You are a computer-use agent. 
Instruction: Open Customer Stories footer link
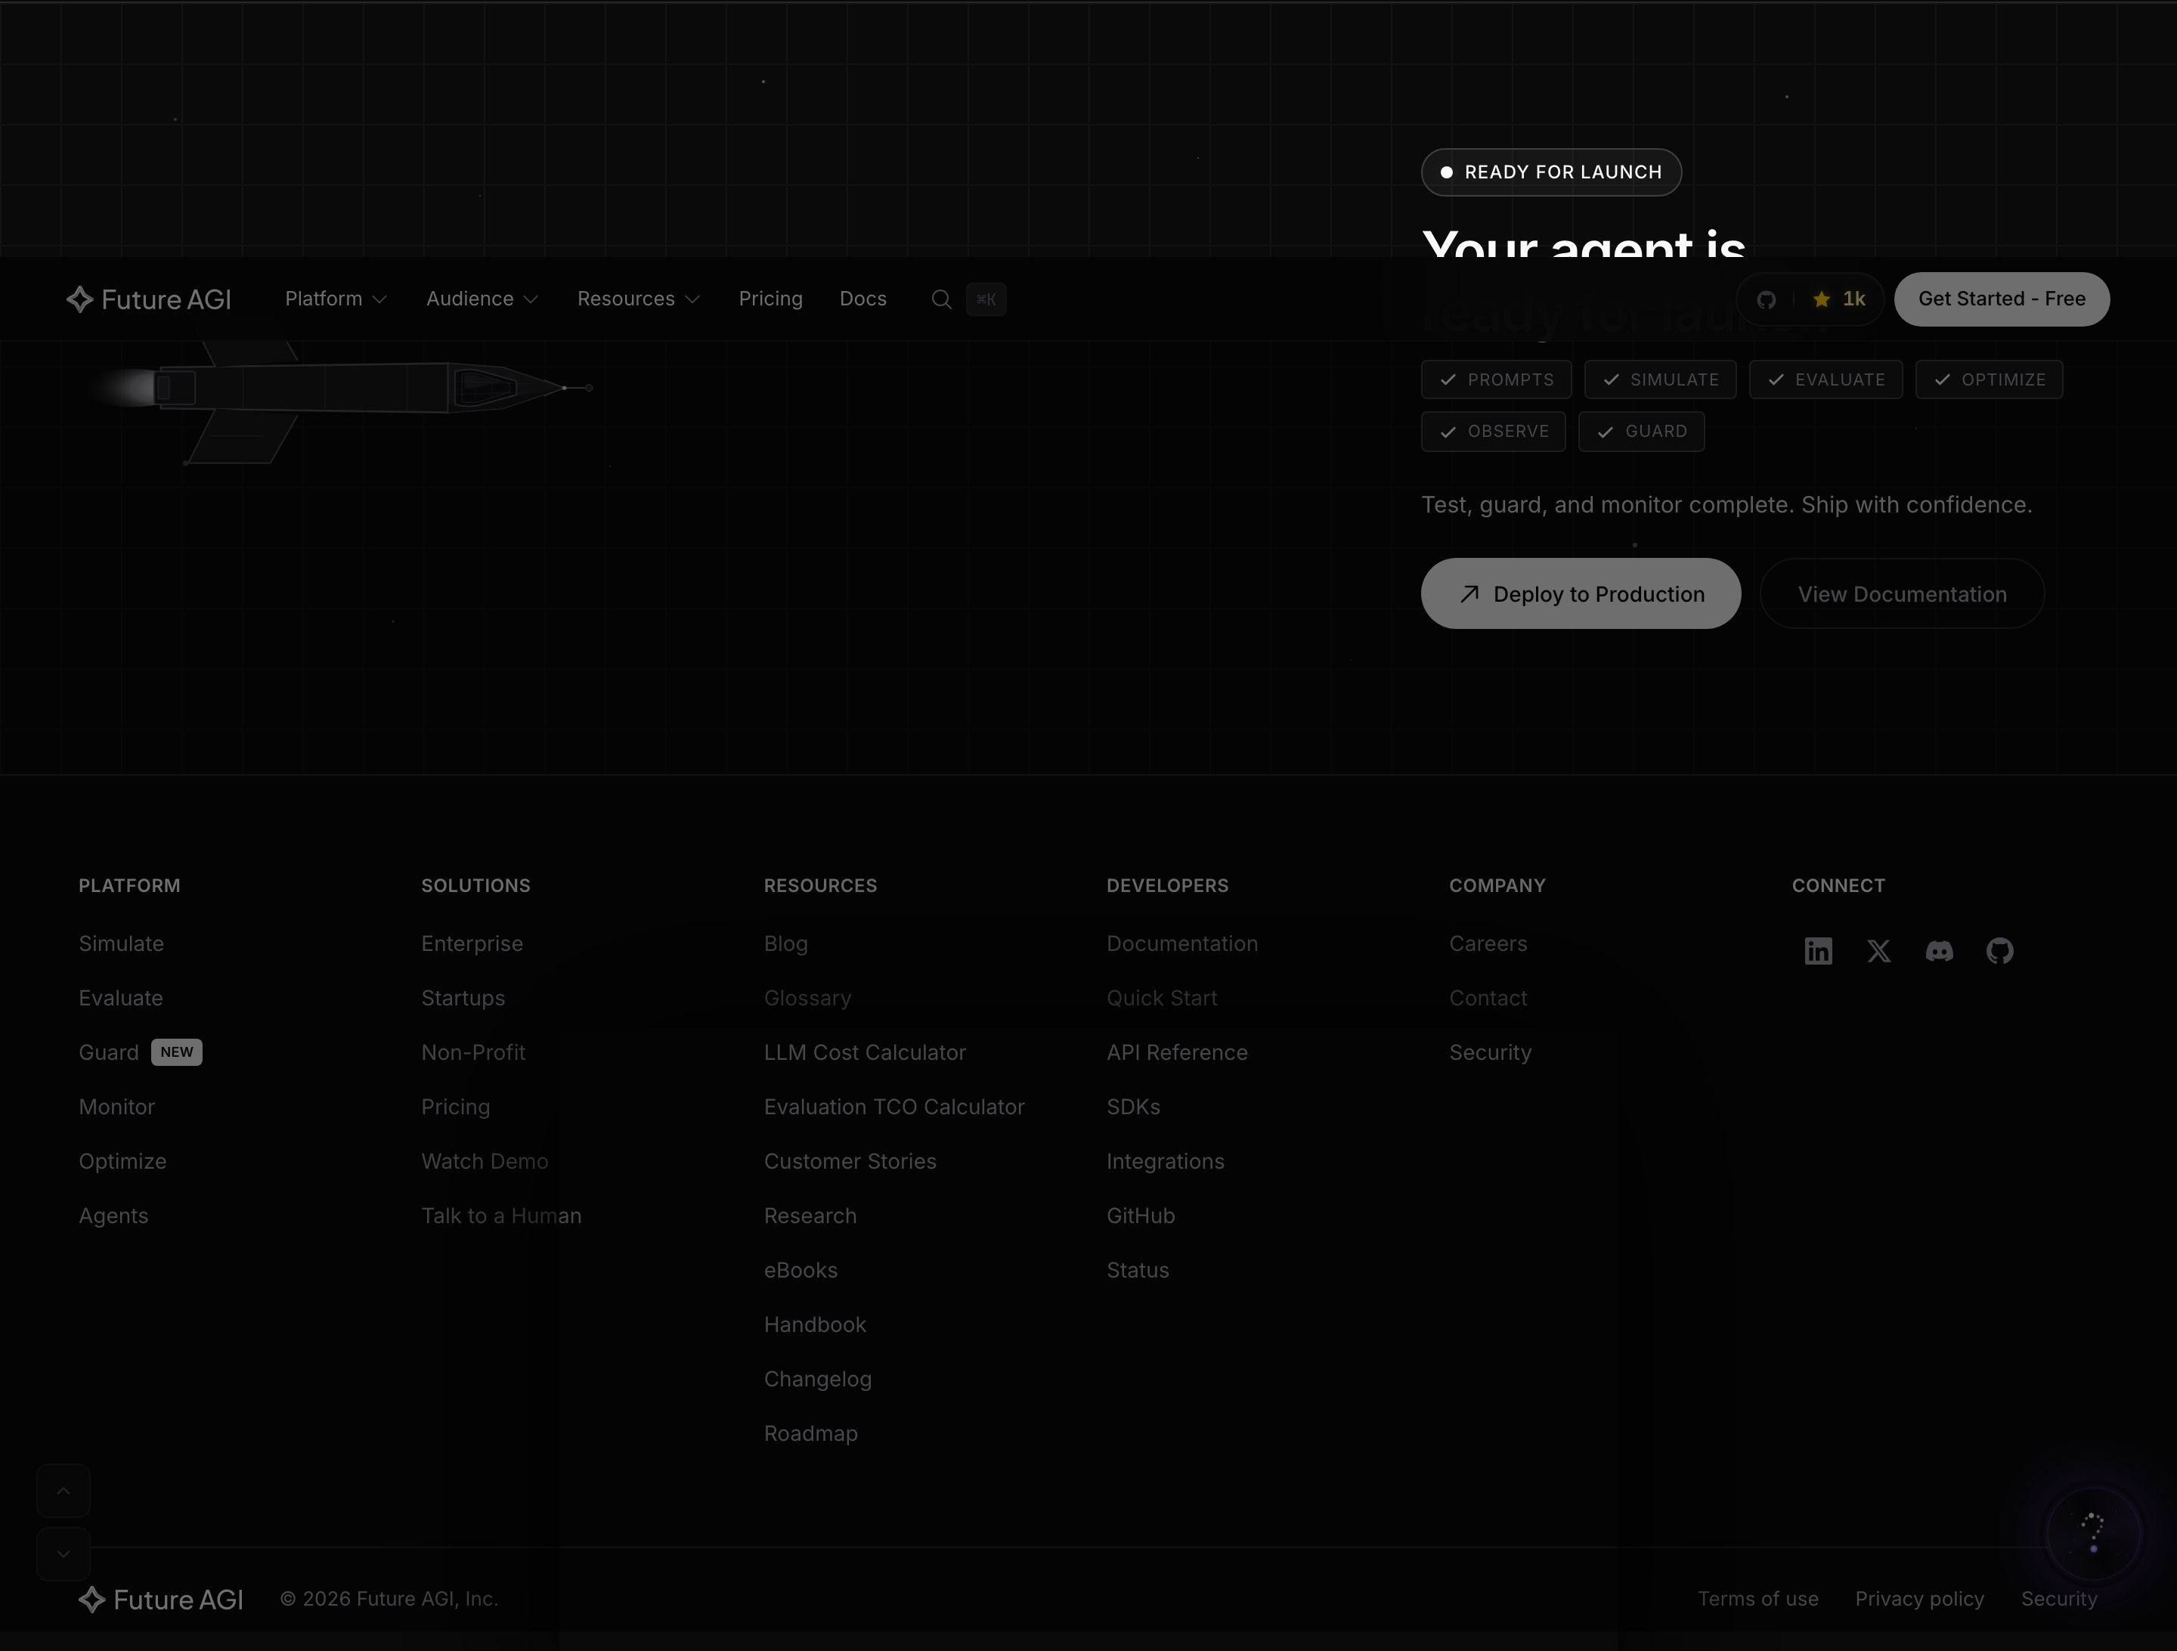tap(850, 1160)
